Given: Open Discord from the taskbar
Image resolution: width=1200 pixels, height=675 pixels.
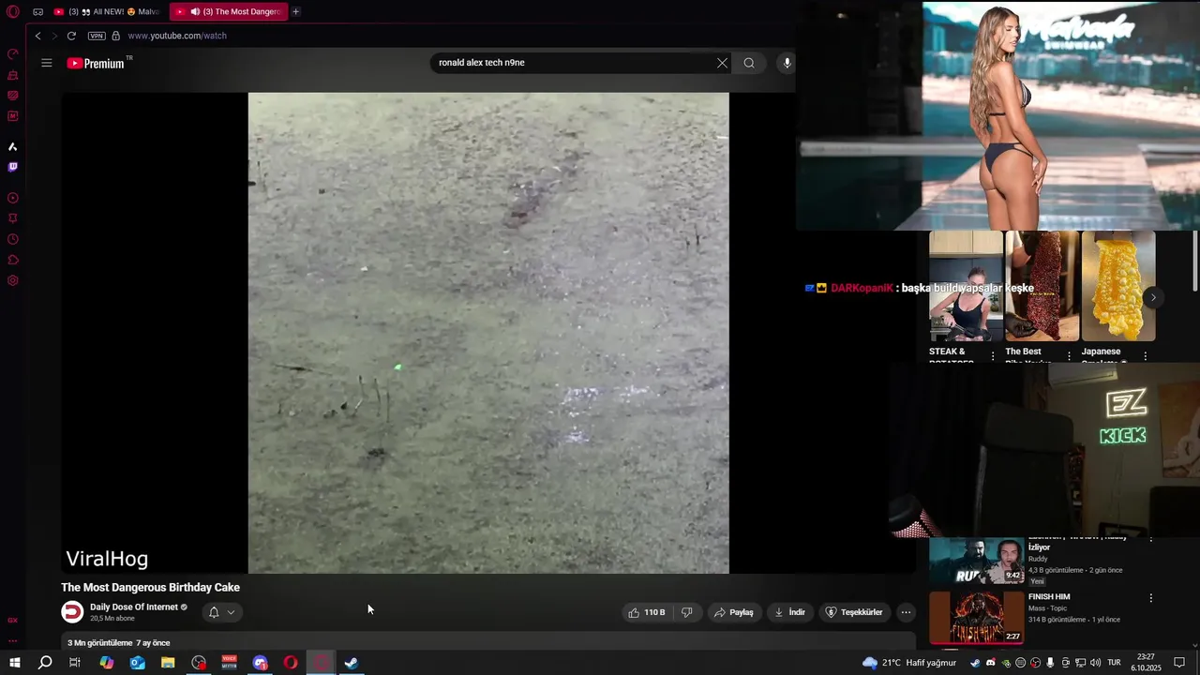Looking at the screenshot, I should pos(261,663).
